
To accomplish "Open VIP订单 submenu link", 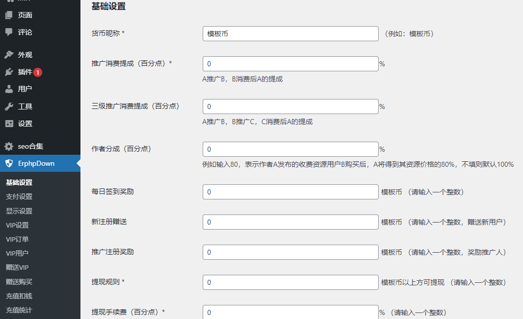I will [x=17, y=239].
